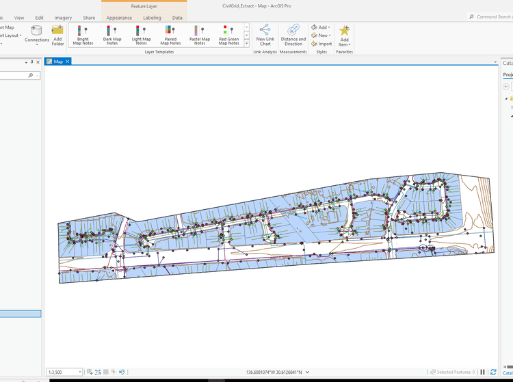Open the Connections dropdown
The width and height of the screenshot is (513, 382).
coord(37,35)
